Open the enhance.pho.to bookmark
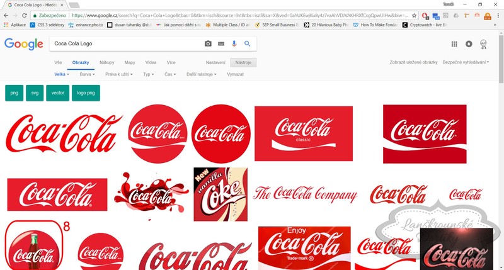The image size is (504, 270). tap(86, 25)
